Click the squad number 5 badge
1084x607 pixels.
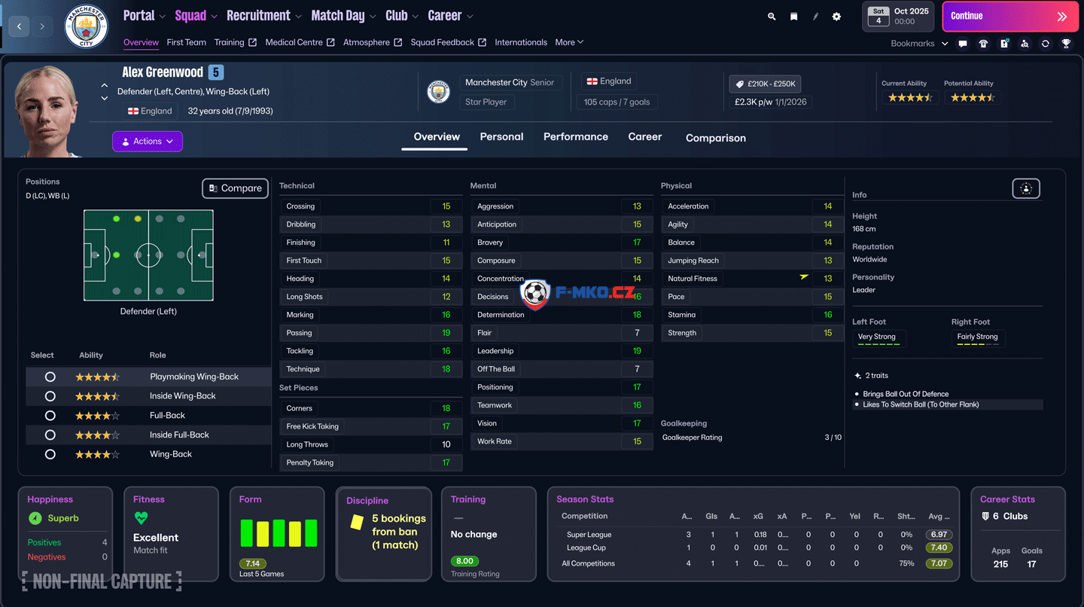pyautogui.click(x=216, y=72)
